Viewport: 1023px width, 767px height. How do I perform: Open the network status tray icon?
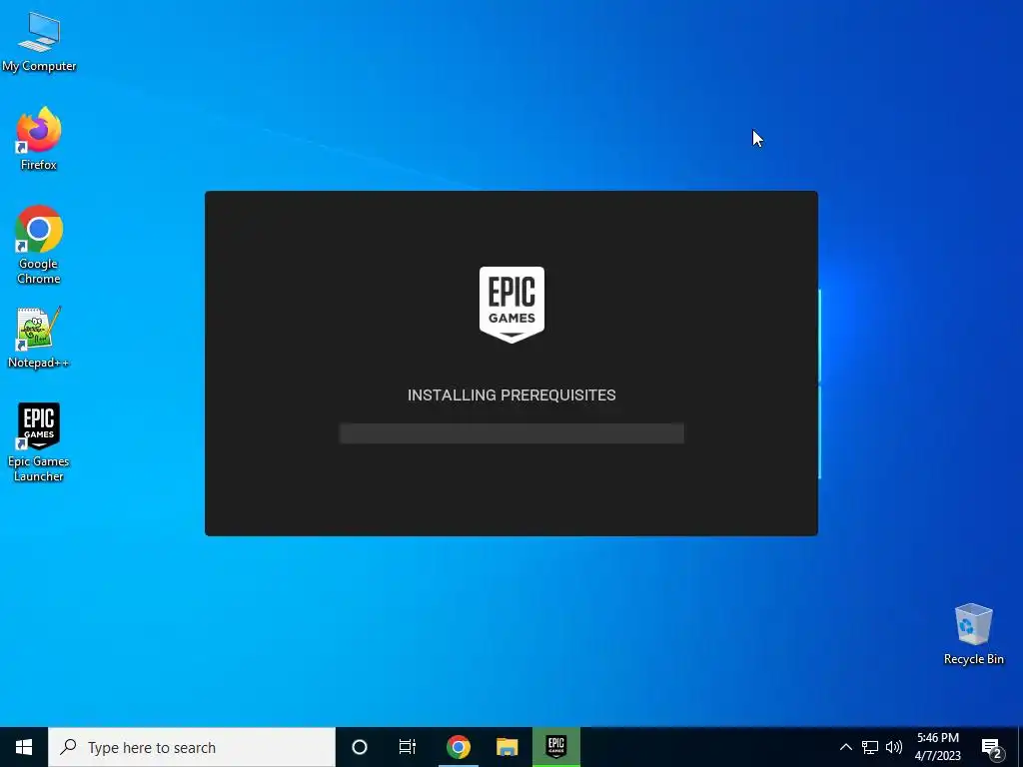[870, 747]
